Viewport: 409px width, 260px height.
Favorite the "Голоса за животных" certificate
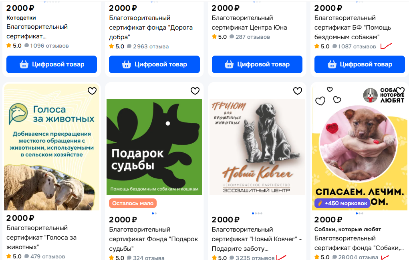pos(92,91)
